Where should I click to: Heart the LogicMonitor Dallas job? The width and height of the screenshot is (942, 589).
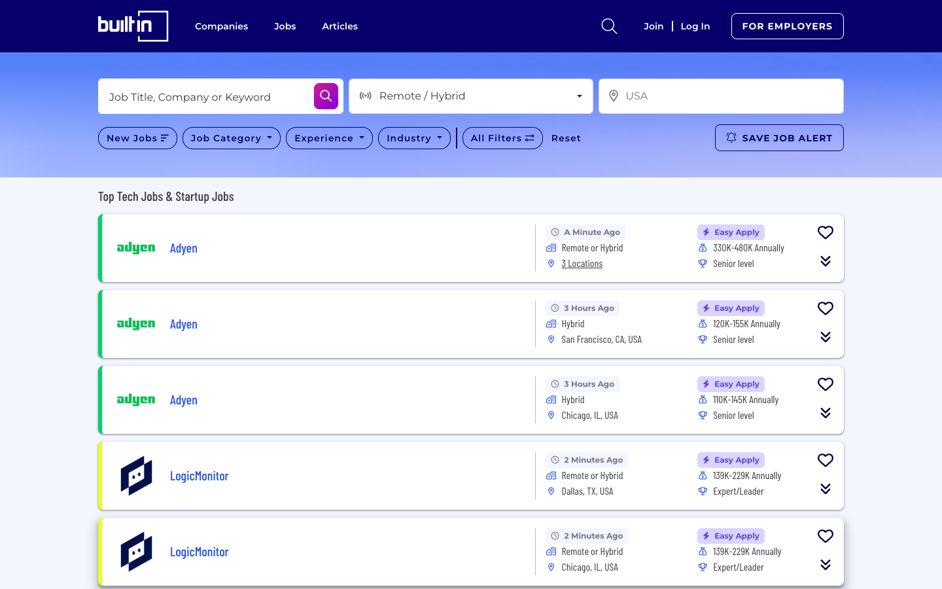[x=826, y=460]
